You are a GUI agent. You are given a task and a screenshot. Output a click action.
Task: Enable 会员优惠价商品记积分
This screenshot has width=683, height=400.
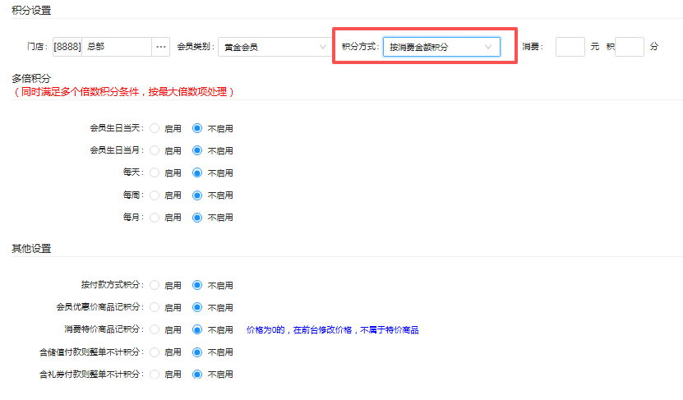pos(155,307)
